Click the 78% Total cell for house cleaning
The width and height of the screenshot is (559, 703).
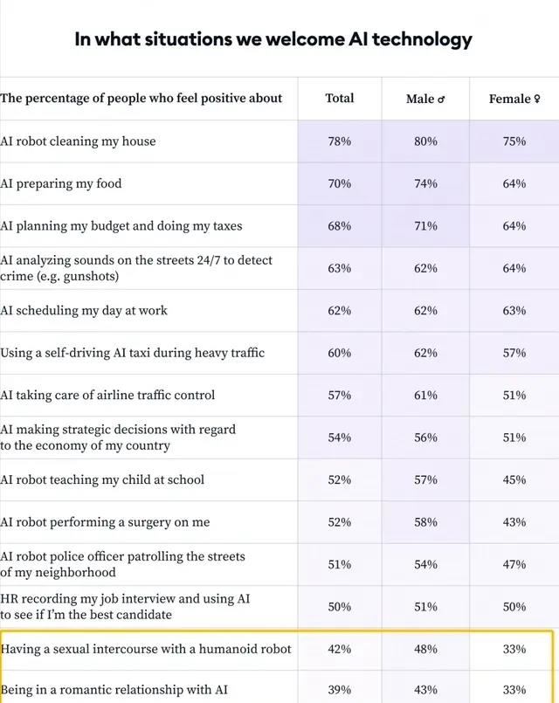click(x=339, y=141)
